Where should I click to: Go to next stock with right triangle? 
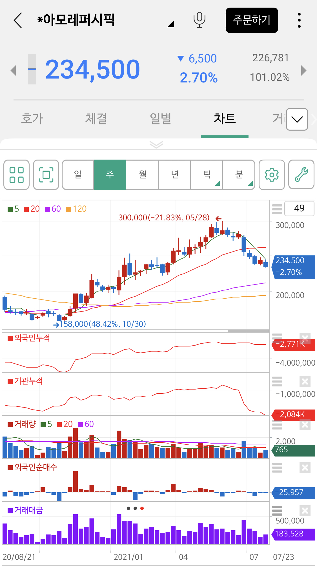click(303, 70)
